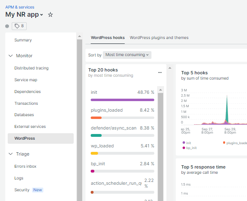Viewport: 247px width, 201px height.
Task: Open Errors inbox page
Action: tap(25, 166)
